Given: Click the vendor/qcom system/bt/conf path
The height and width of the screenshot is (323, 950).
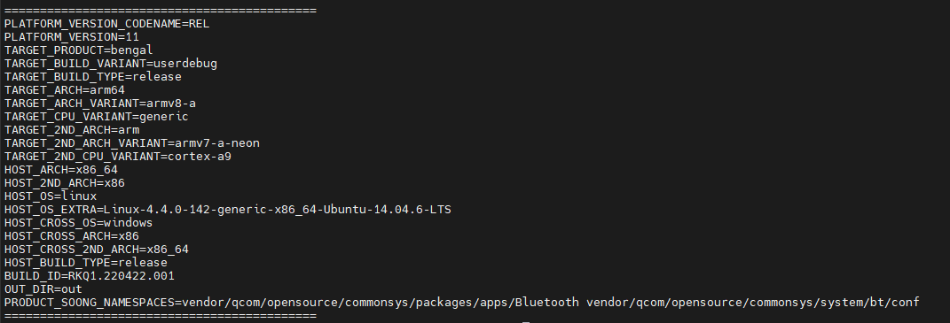Looking at the screenshot, I should [x=753, y=303].
